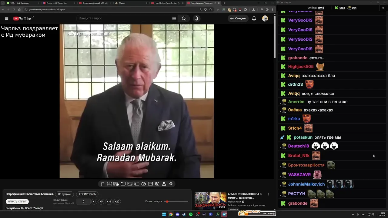
Task: Click НАЧАТЬ СПЛИТ button
Action: click(x=17, y=201)
